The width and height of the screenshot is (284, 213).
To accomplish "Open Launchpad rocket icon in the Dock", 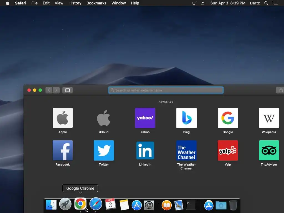I will (x=65, y=204).
